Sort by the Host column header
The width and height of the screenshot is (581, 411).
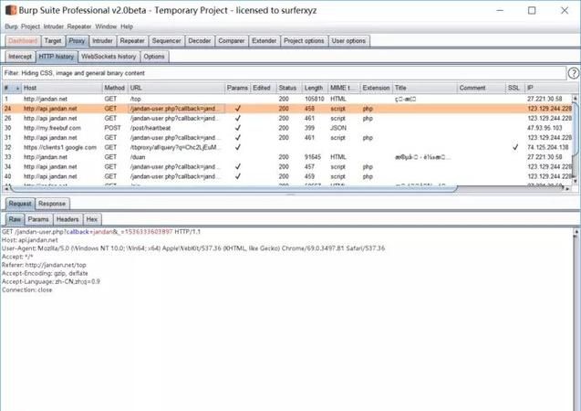(61, 88)
